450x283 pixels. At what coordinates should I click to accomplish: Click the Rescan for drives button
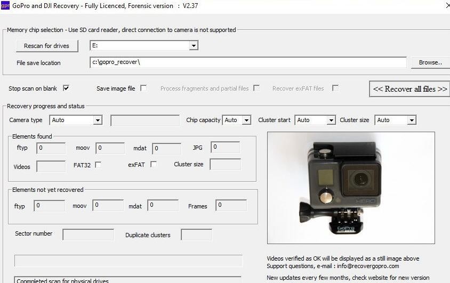click(47, 46)
